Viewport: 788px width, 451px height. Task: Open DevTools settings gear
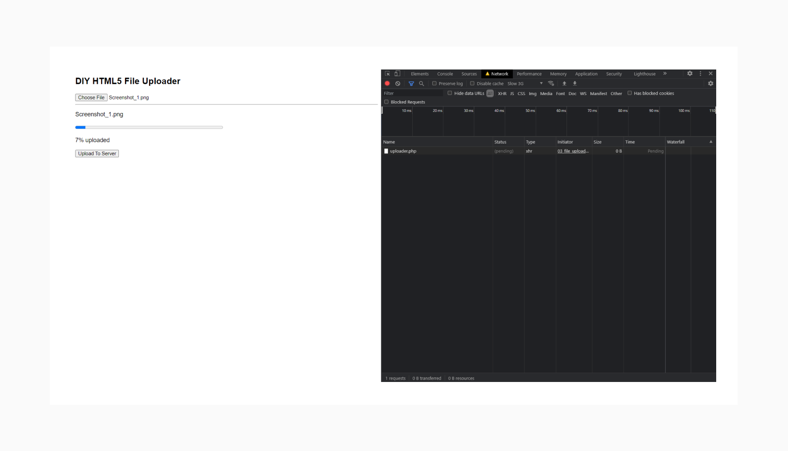coord(690,74)
